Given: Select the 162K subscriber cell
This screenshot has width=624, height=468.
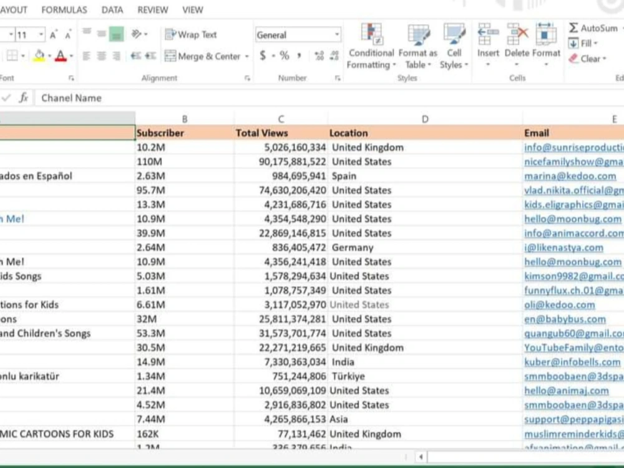Looking at the screenshot, I should [185, 434].
